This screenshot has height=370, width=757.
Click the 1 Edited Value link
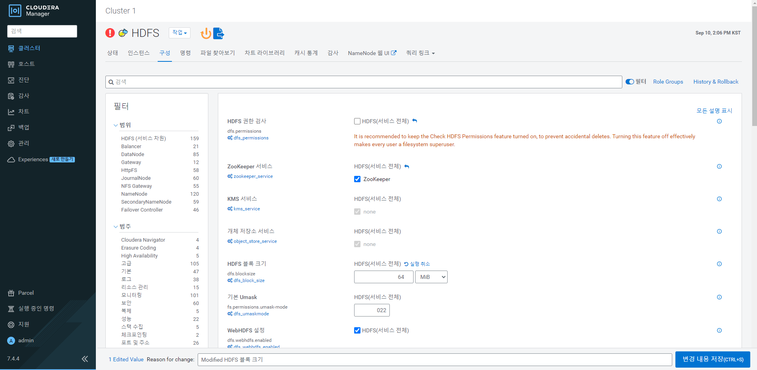click(x=126, y=359)
